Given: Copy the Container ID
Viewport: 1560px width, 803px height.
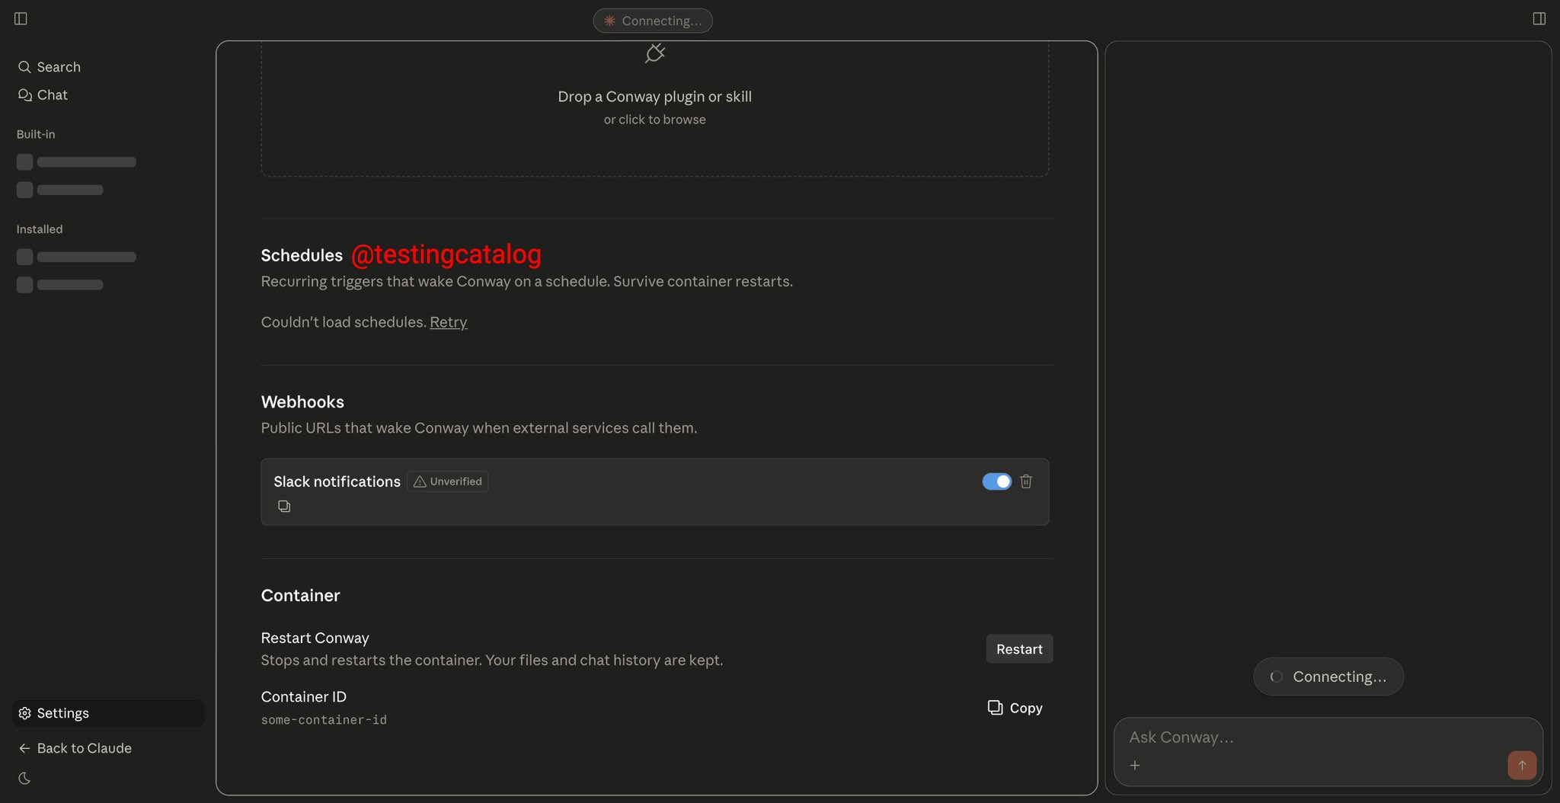Looking at the screenshot, I should pyautogui.click(x=1015, y=708).
